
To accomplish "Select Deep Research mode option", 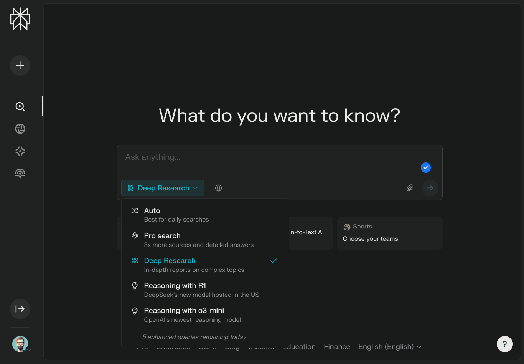I will 205,265.
